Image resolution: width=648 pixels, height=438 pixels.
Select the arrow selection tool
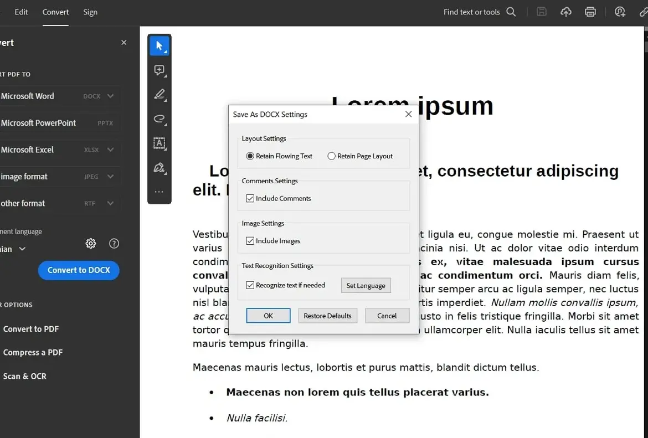[159, 46]
